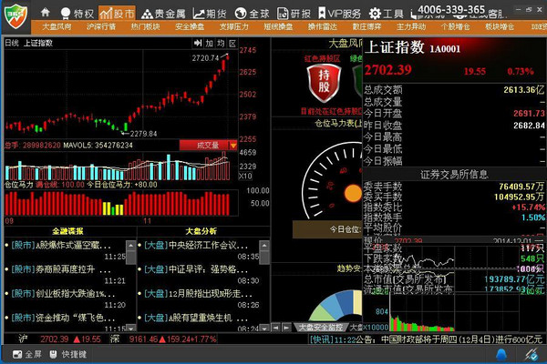Viewport: 547px width, 364px height.
Task: Click the 总成交额 2613.36亿 value
Action: [523, 90]
